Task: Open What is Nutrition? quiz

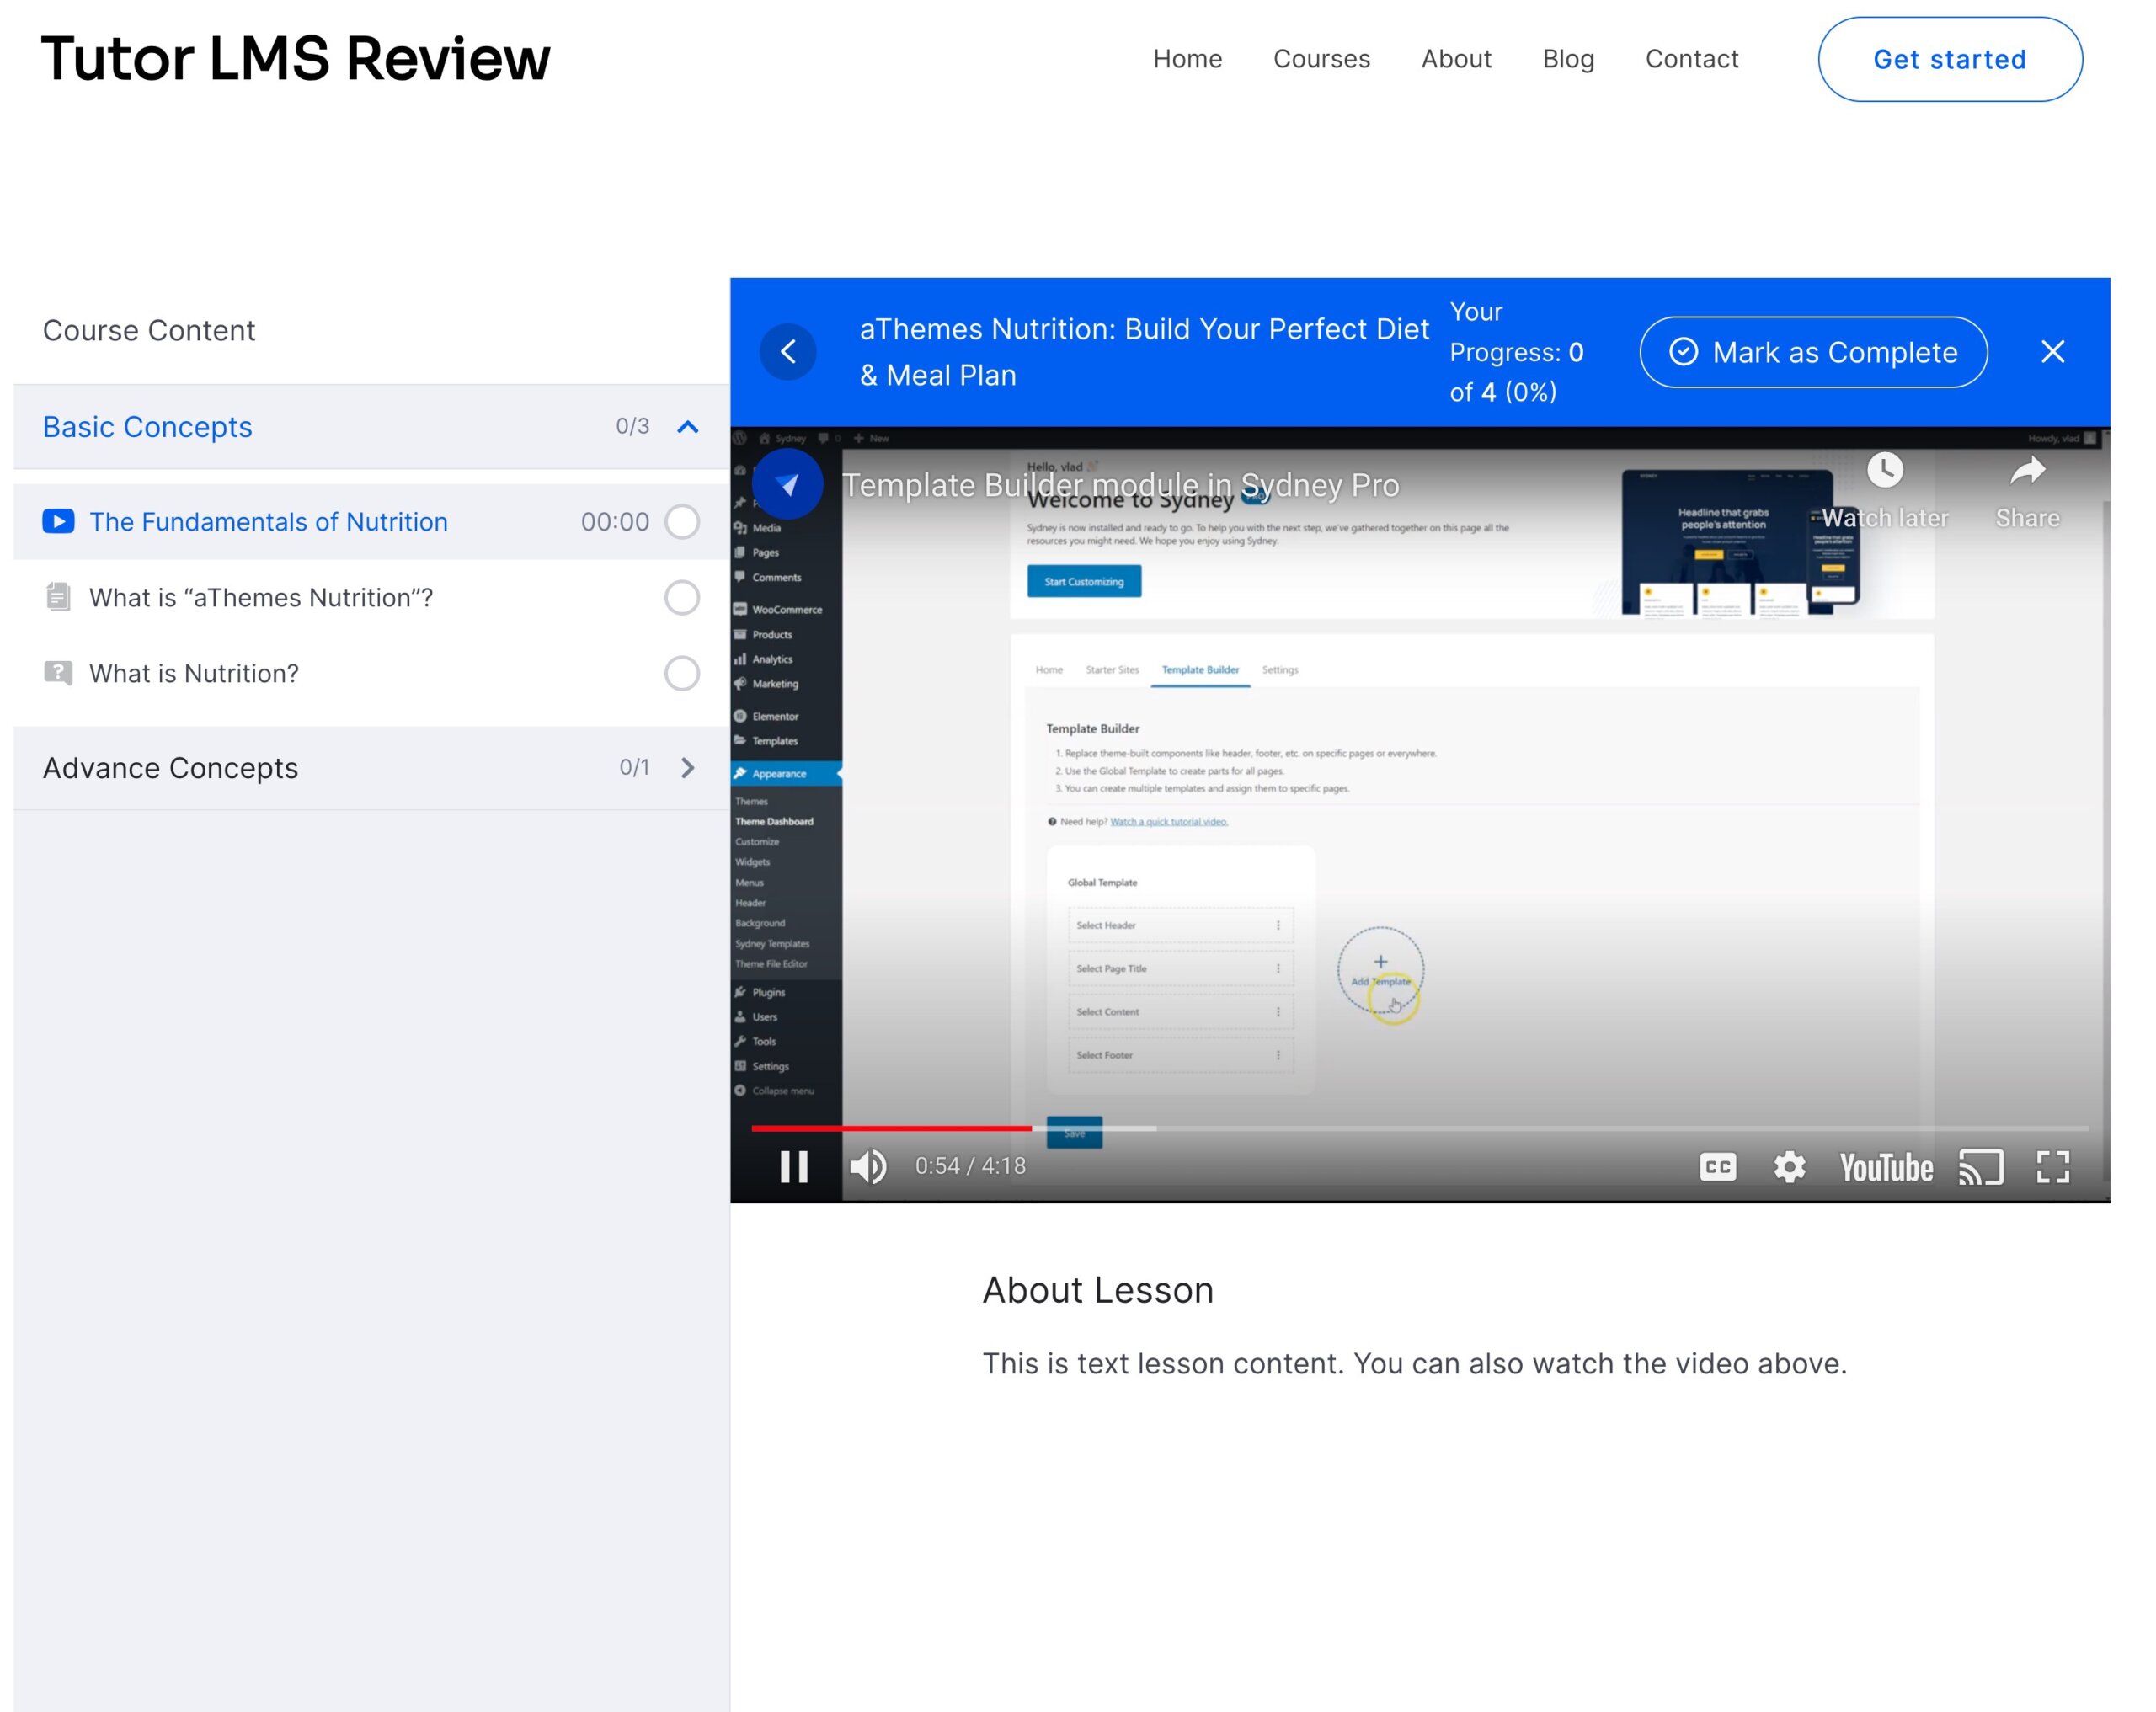Action: (x=194, y=674)
